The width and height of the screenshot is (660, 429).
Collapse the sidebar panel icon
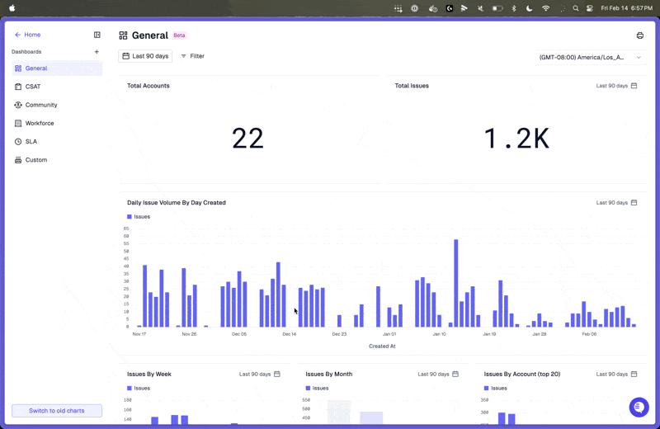click(x=97, y=35)
